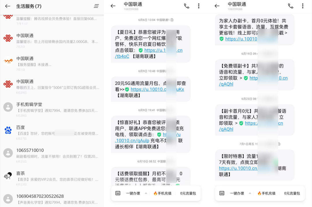Tap the keyboard icon in the bottom toolbar

(x=118, y=193)
